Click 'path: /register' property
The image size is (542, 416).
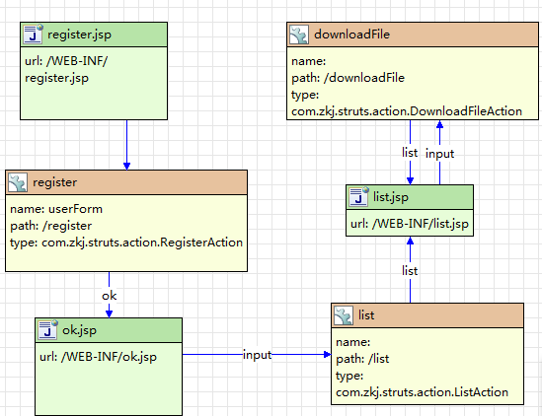pyautogui.click(x=50, y=226)
